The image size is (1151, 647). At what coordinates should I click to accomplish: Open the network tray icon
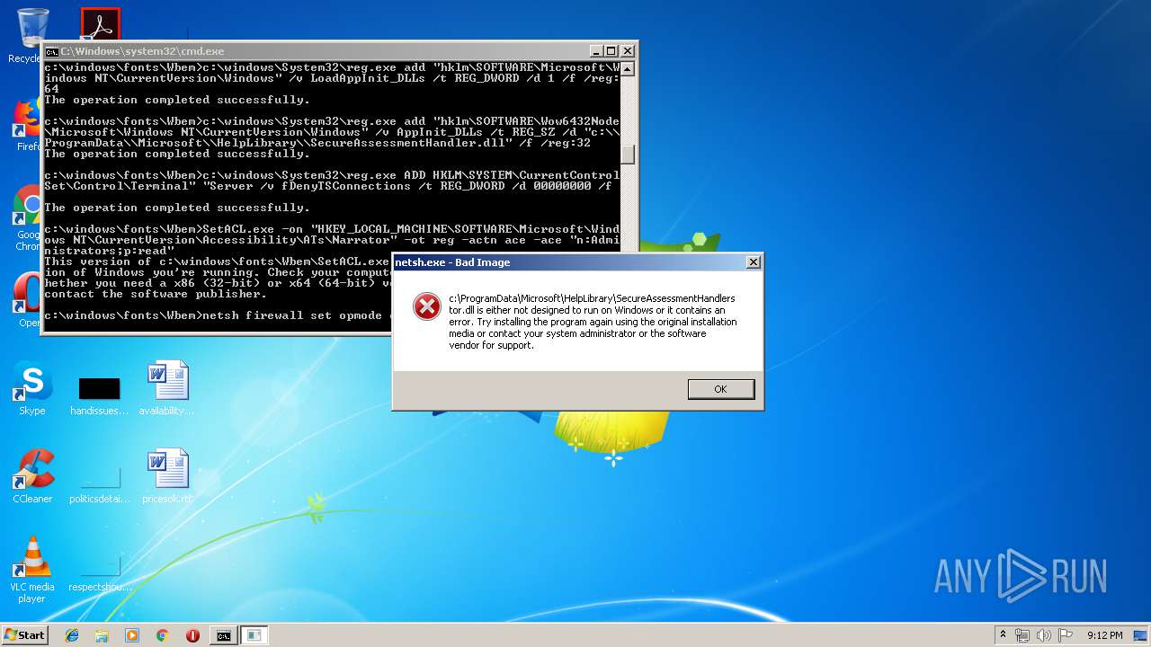coord(1022,635)
